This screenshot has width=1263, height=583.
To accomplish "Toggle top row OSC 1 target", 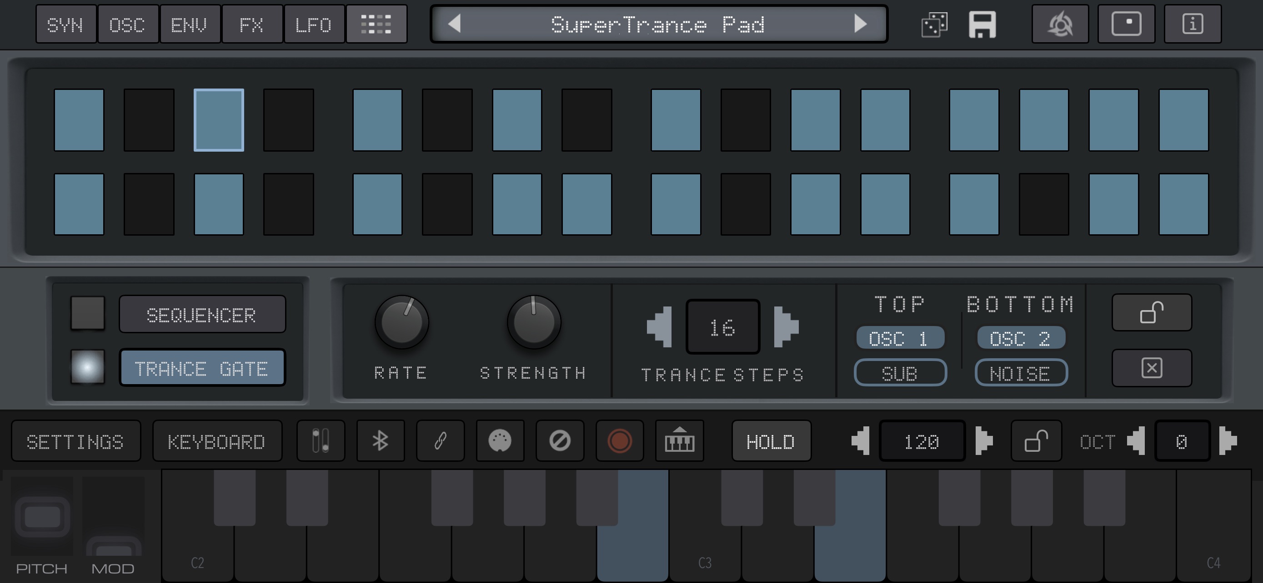I will point(900,338).
